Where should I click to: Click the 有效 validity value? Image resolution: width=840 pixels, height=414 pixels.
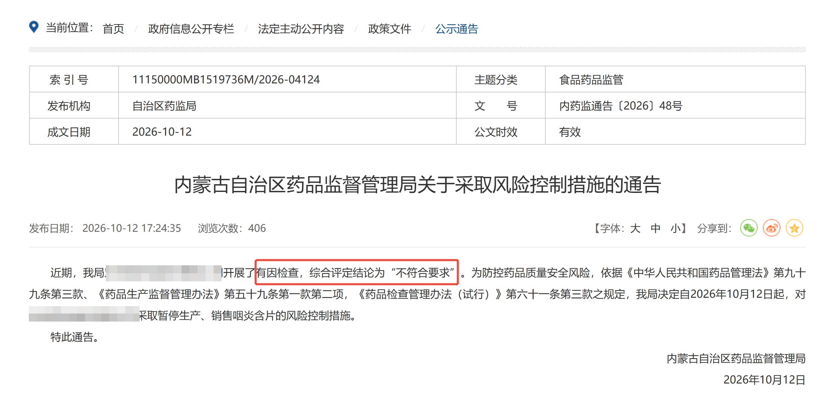coord(570,132)
